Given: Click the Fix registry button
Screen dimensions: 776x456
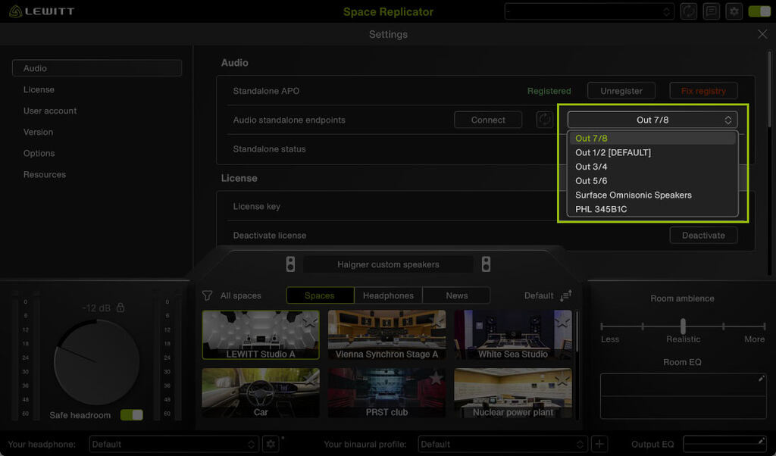Looking at the screenshot, I should point(703,91).
